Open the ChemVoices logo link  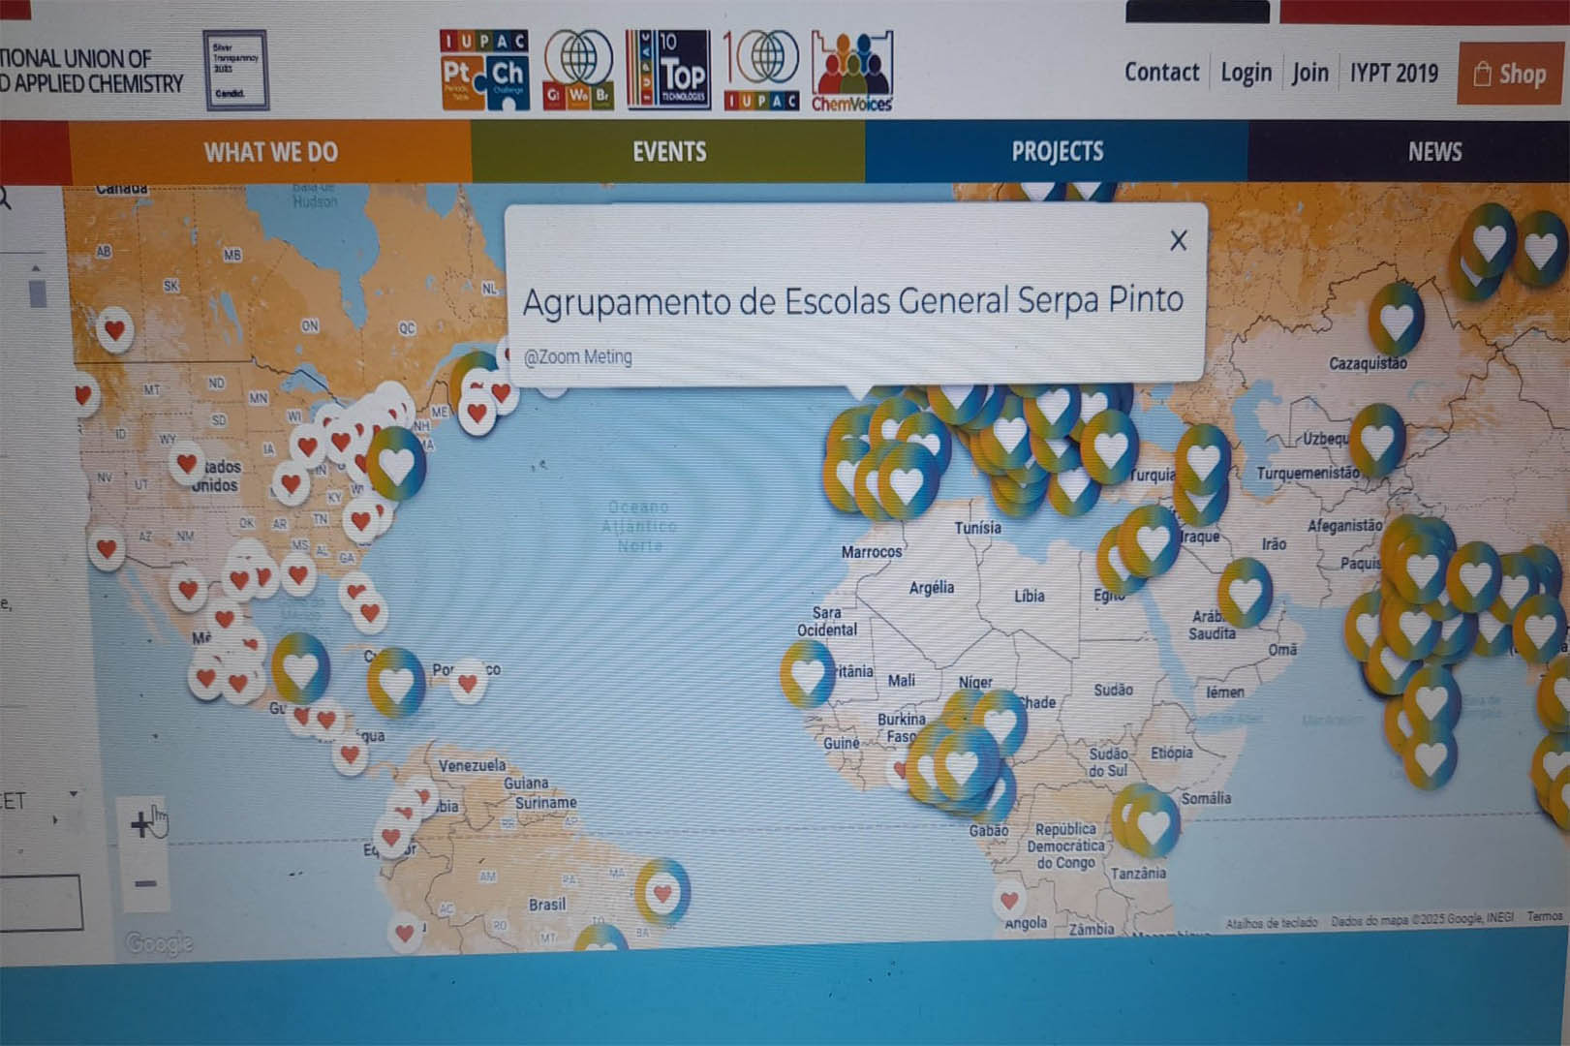(x=851, y=72)
